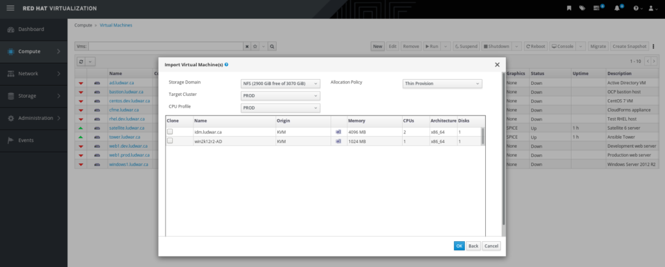Expand the refresh interval dropdown
The width and height of the screenshot is (665, 267).
90,62
